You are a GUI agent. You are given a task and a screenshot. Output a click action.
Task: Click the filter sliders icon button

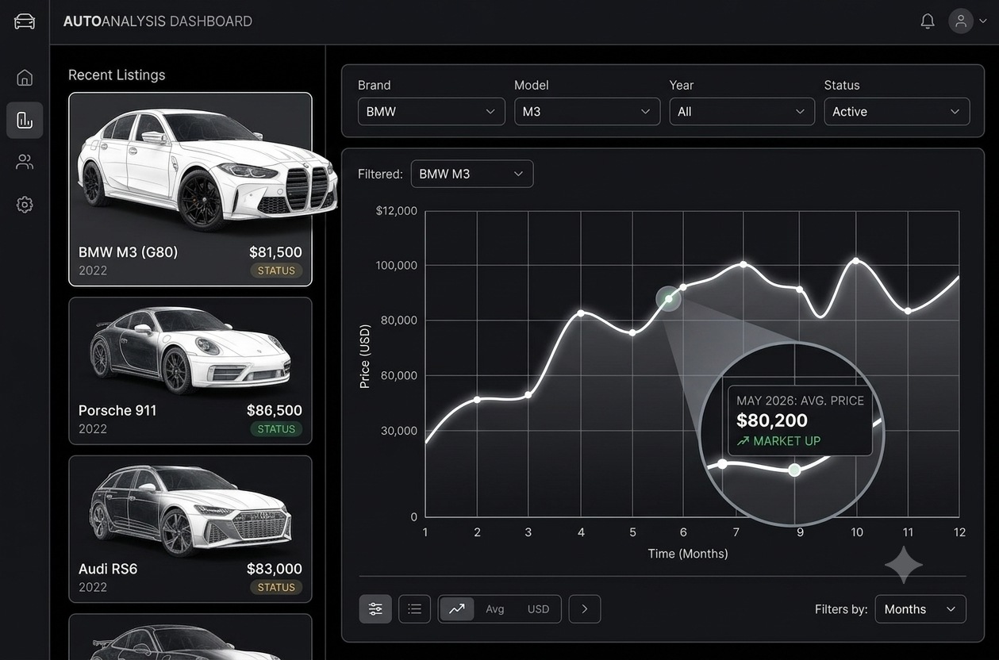coord(375,608)
